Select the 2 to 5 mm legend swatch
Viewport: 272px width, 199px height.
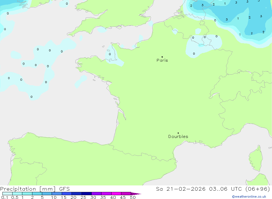[37, 194]
